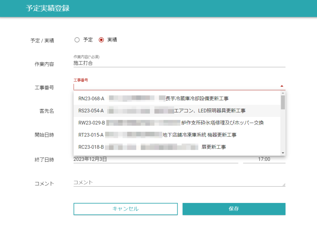Click the 予定実績登録 header title
Viewport: 317px width, 229px height.
48,8
